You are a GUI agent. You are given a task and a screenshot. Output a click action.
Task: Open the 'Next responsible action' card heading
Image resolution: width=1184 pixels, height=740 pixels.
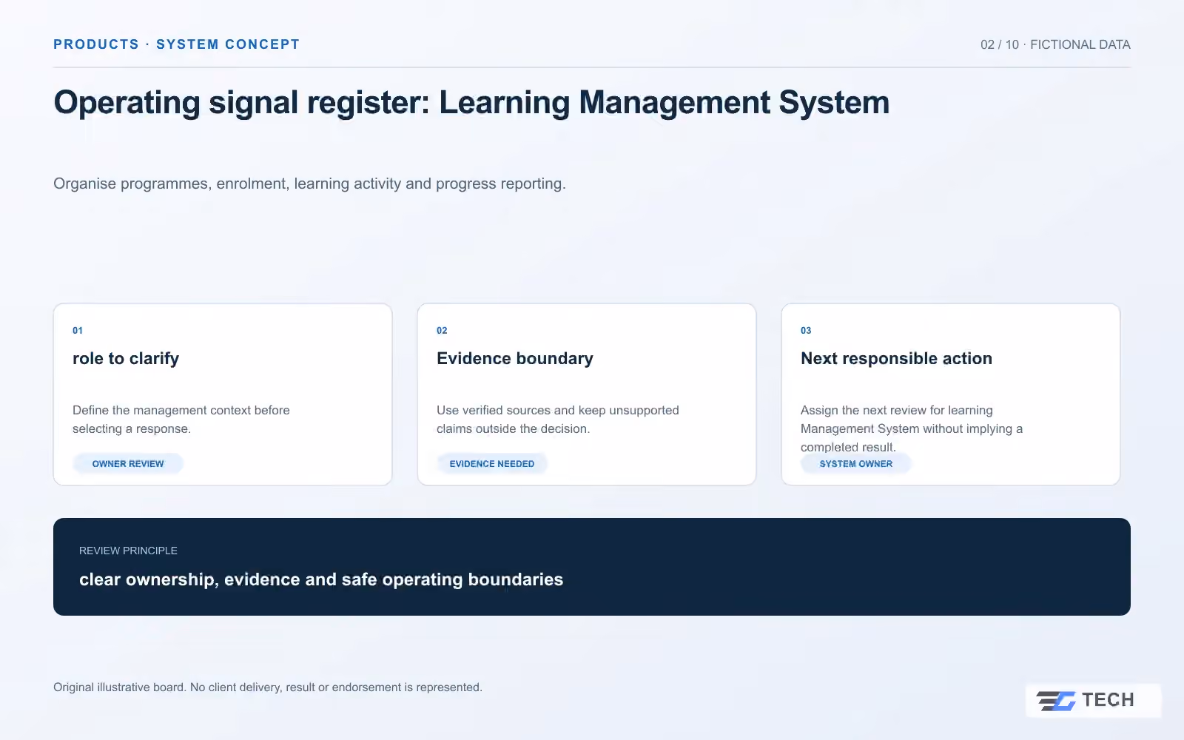tap(896, 358)
